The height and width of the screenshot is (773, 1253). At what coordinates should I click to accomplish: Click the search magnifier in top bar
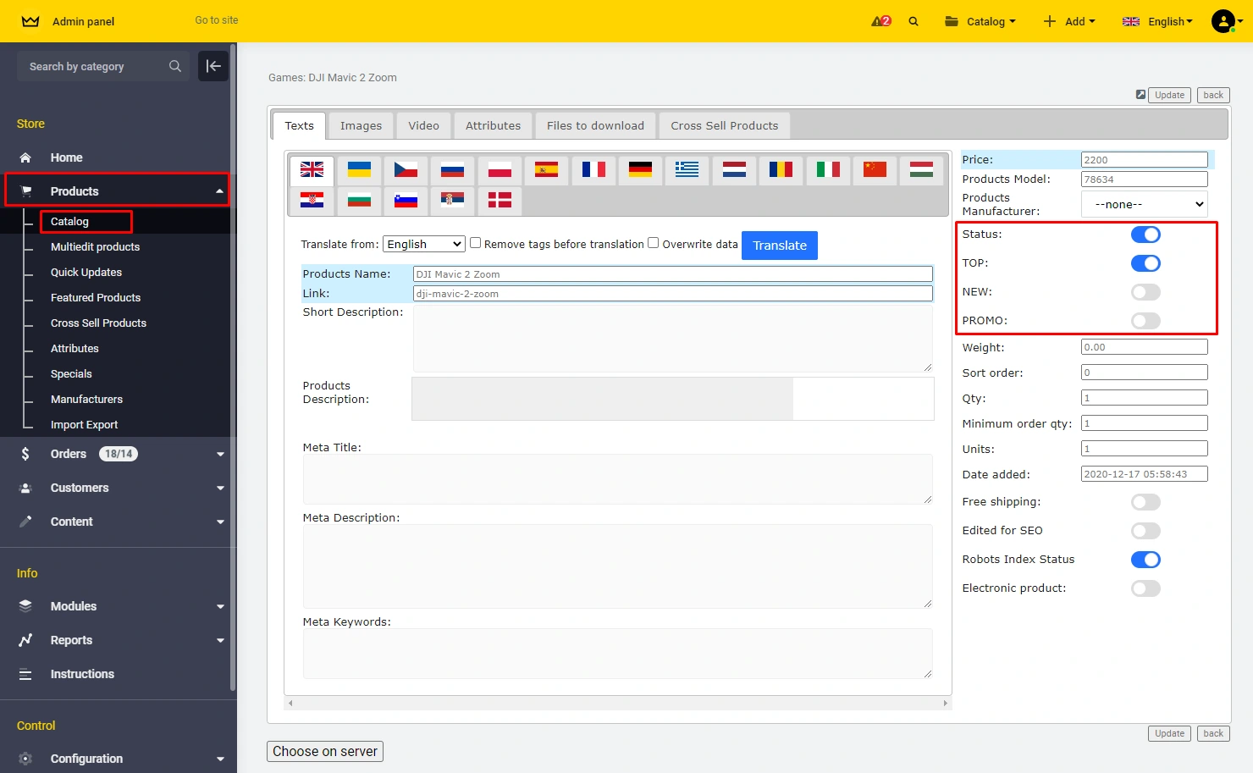pyautogui.click(x=914, y=21)
